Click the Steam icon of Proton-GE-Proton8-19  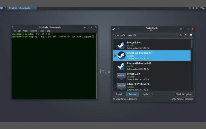pos(121,66)
